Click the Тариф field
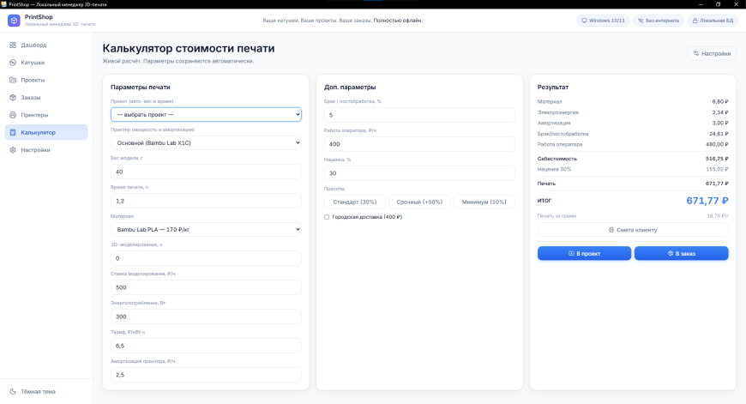 coord(206,346)
